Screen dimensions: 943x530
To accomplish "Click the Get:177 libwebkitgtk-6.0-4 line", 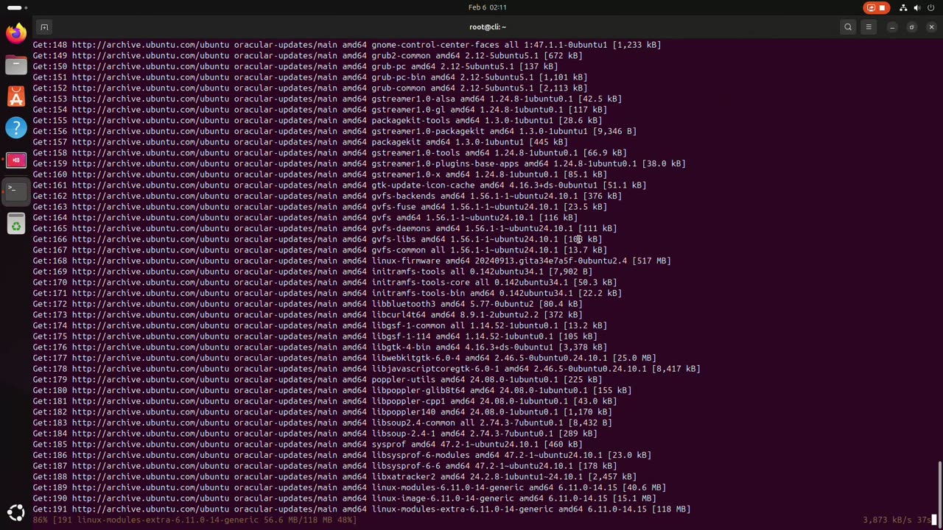I will point(344,358).
